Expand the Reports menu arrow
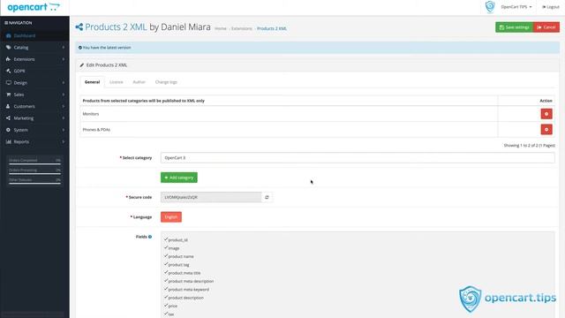 64,141
